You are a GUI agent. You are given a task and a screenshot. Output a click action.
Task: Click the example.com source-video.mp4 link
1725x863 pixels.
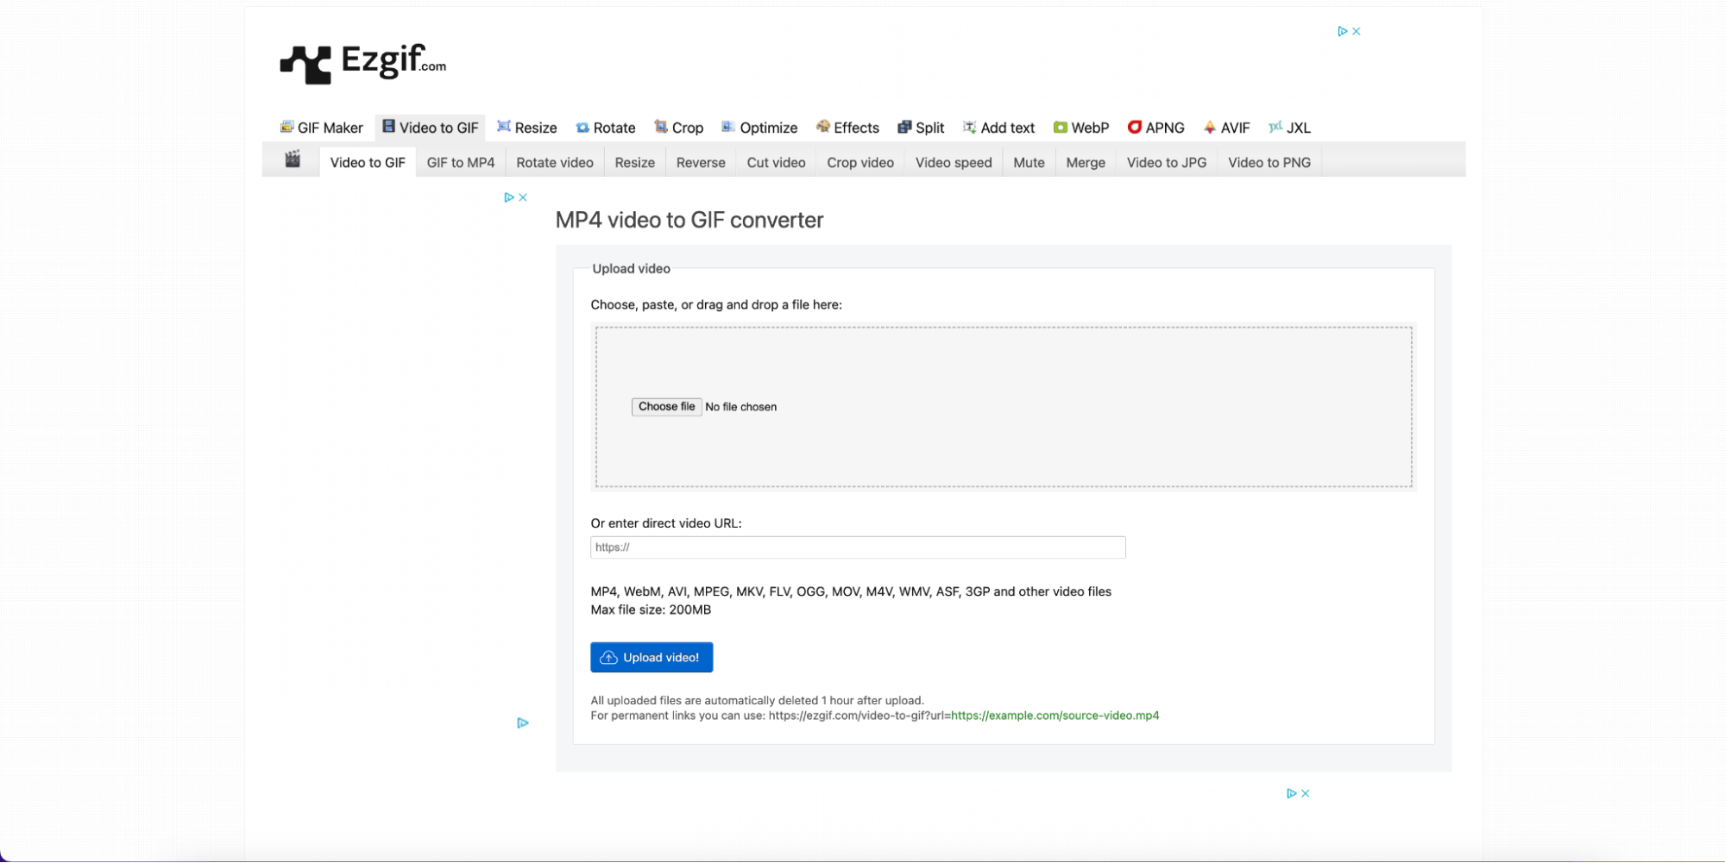click(1055, 716)
